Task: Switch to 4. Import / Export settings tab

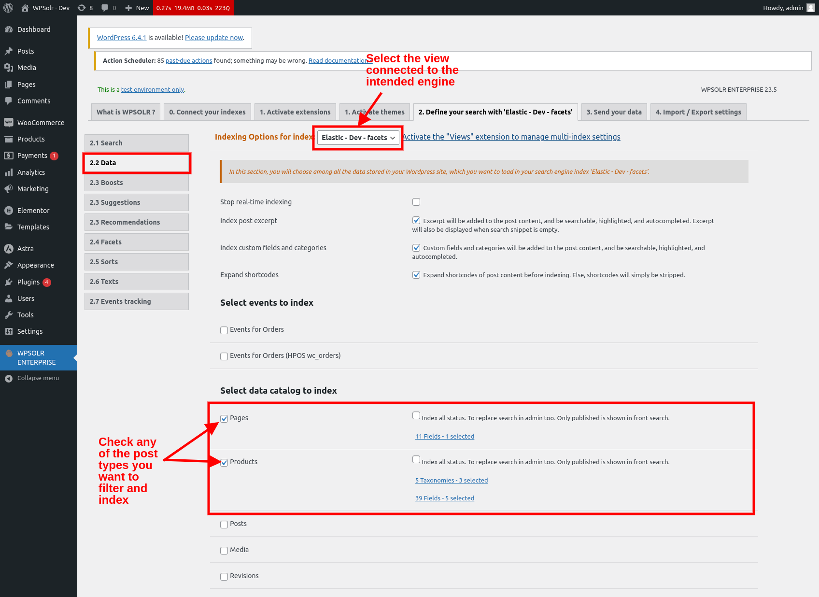Action: (x=698, y=112)
